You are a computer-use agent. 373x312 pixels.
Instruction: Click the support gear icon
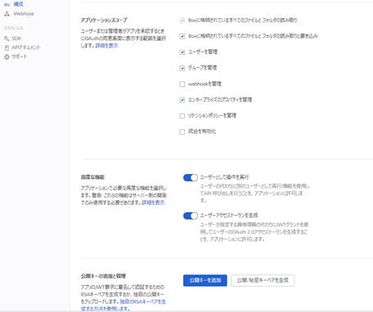pyautogui.click(x=7, y=57)
